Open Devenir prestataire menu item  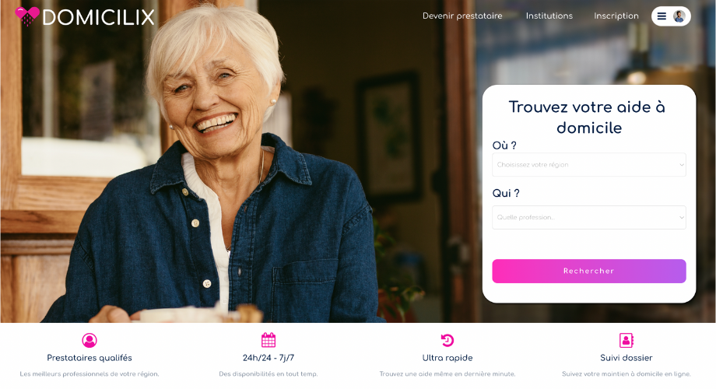(x=462, y=16)
